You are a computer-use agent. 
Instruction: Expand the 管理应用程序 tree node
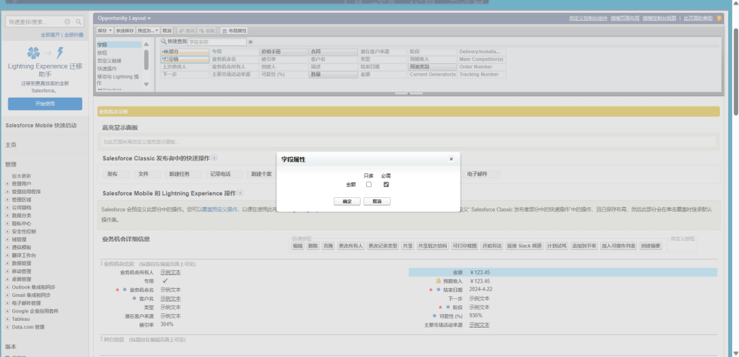[x=7, y=192]
